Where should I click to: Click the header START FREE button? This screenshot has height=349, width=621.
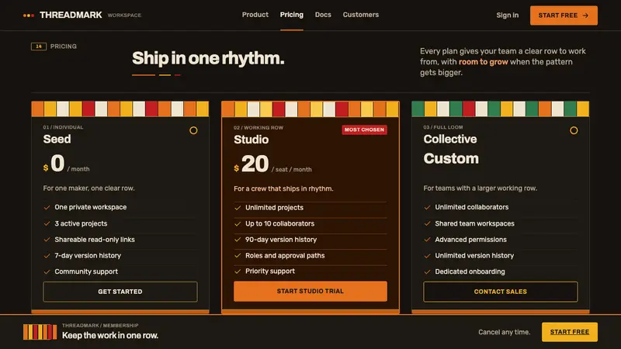pos(564,16)
